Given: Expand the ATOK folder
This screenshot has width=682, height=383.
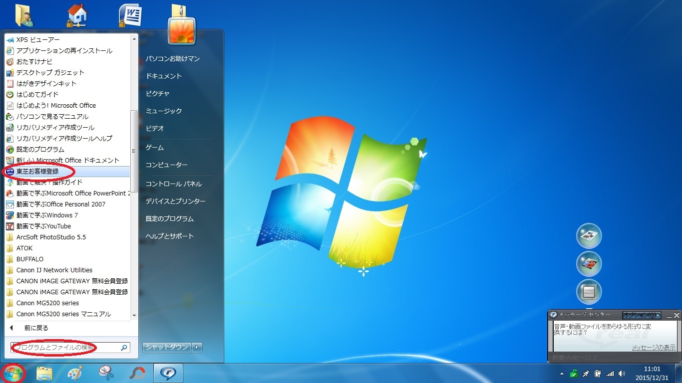Looking at the screenshot, I should click(x=67, y=248).
